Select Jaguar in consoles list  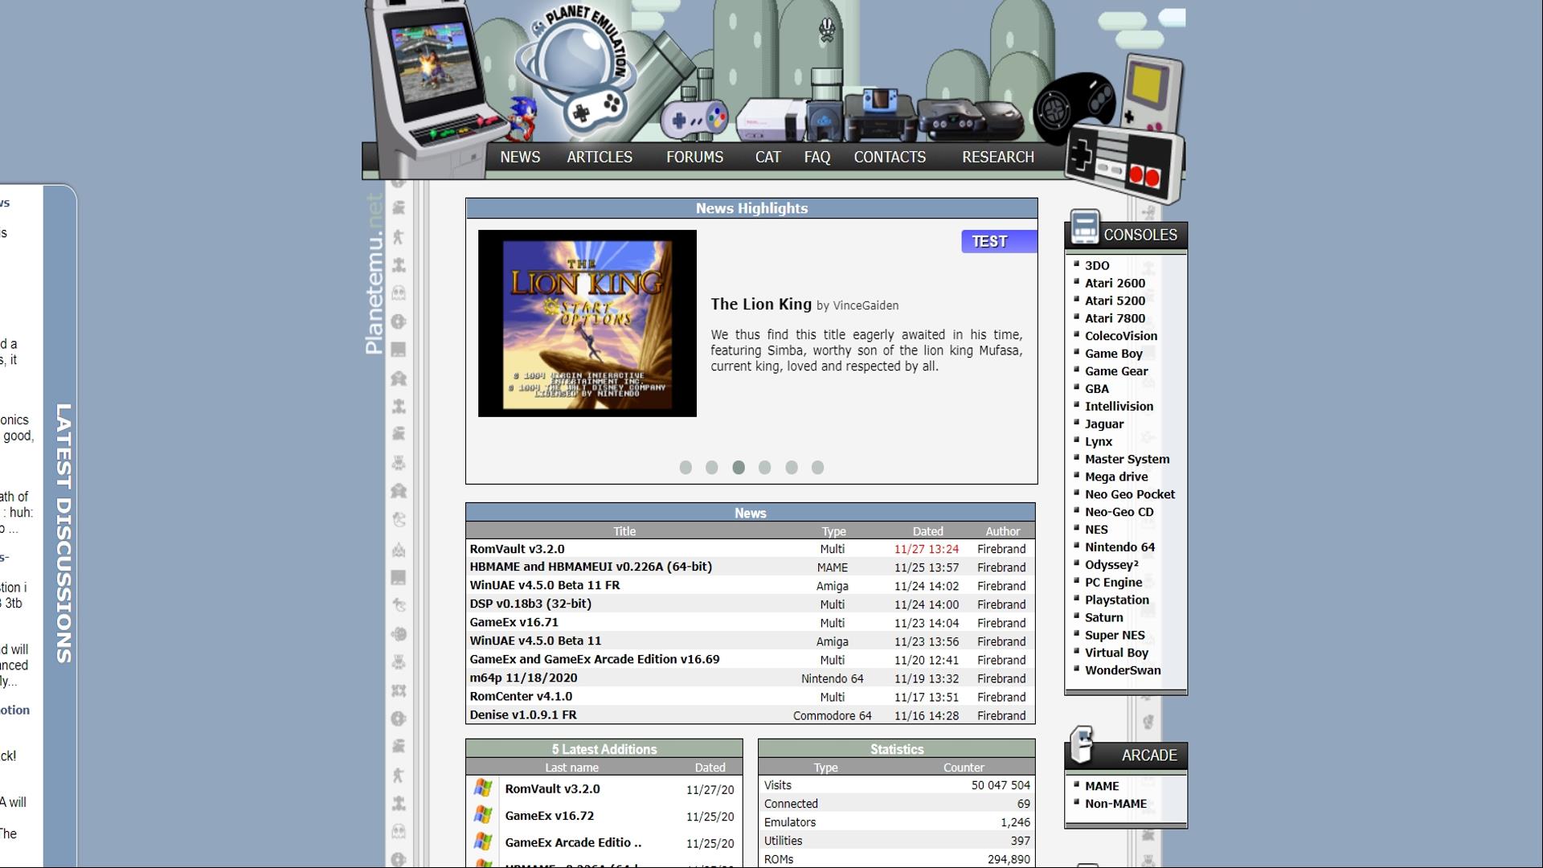pyautogui.click(x=1104, y=424)
